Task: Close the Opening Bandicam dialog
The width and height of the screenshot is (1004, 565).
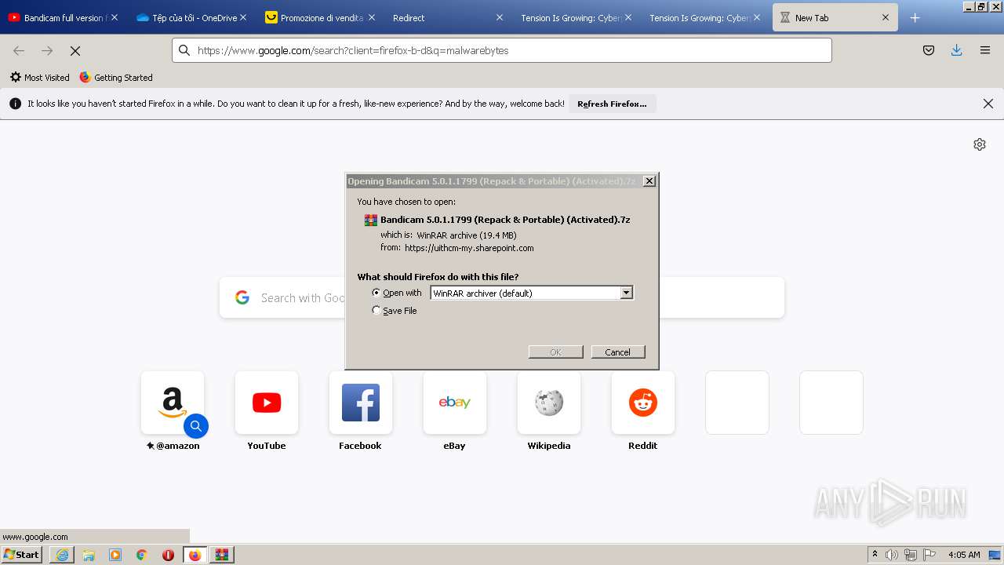Action: tap(649, 181)
